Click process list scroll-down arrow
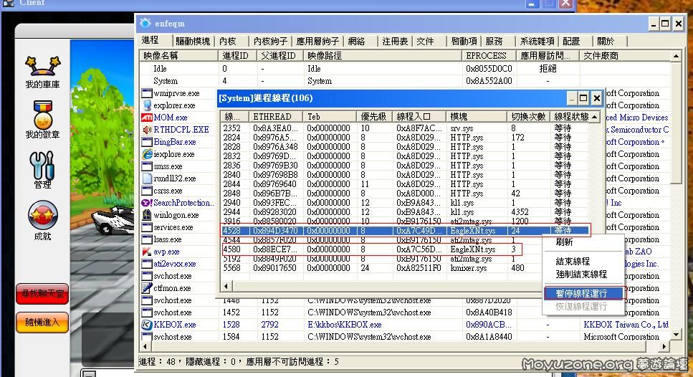The height and width of the screenshot is (377, 693). click(676, 335)
